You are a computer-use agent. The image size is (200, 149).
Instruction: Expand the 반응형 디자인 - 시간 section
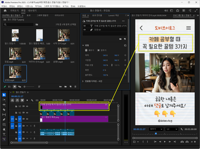click(83, 81)
